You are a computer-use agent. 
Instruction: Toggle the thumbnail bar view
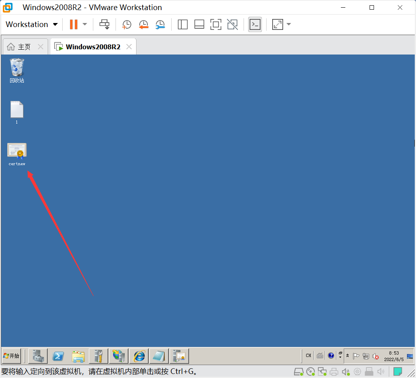199,24
